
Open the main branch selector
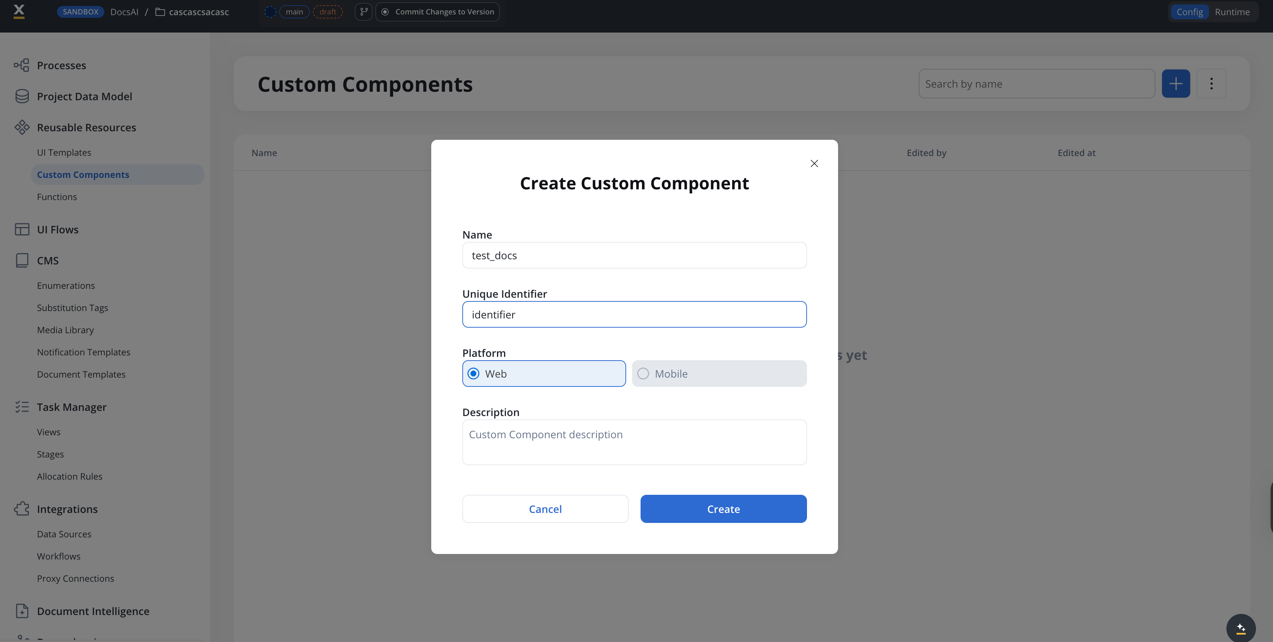tap(294, 12)
